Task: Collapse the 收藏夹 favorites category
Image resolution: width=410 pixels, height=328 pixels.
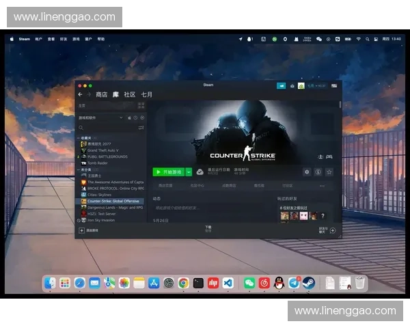Action: pyautogui.click(x=77, y=137)
